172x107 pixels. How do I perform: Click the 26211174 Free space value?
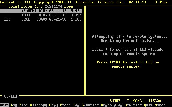point(59,6)
